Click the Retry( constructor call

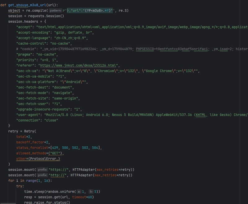click(29, 131)
